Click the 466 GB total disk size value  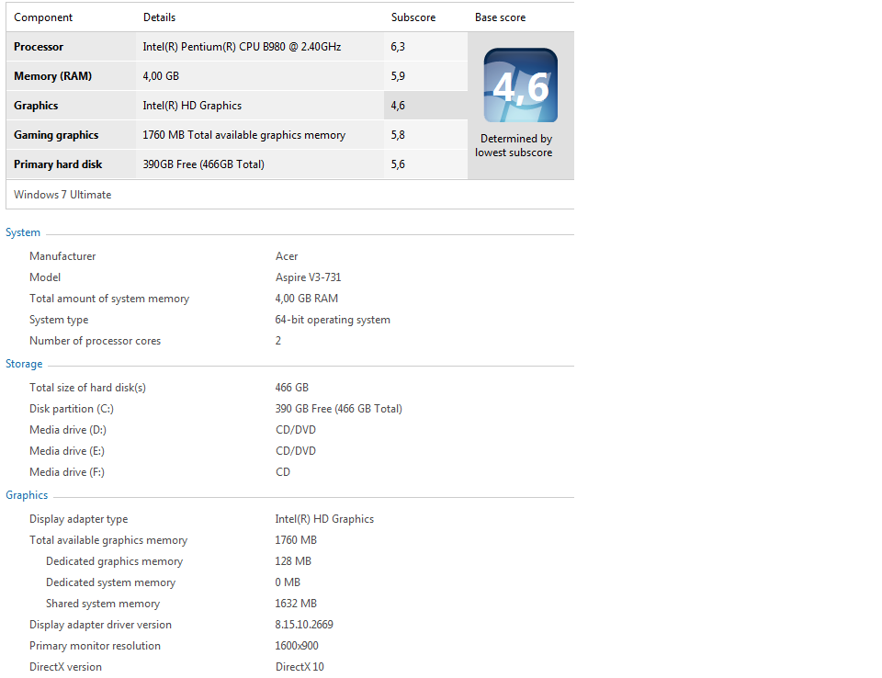[x=292, y=388]
